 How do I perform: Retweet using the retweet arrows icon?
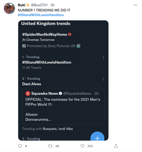pos(50,146)
